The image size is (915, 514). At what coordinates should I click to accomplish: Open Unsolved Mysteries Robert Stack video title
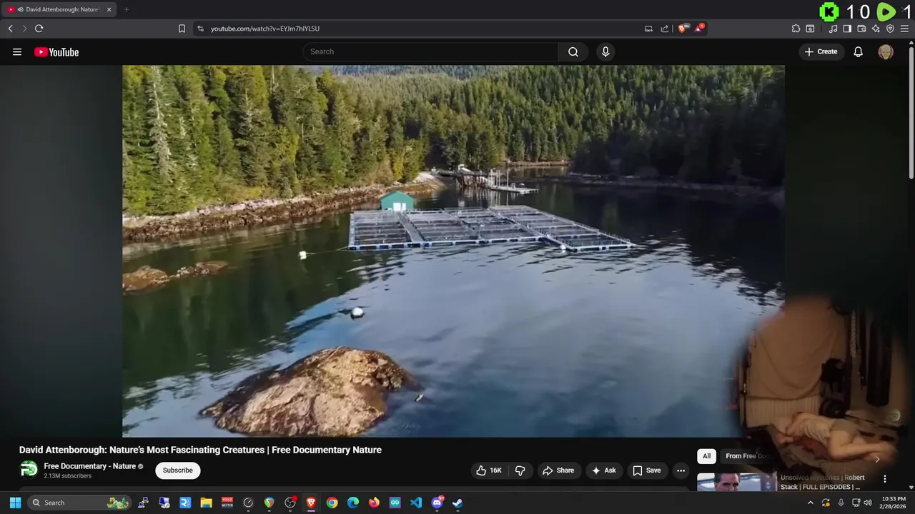coord(823,482)
